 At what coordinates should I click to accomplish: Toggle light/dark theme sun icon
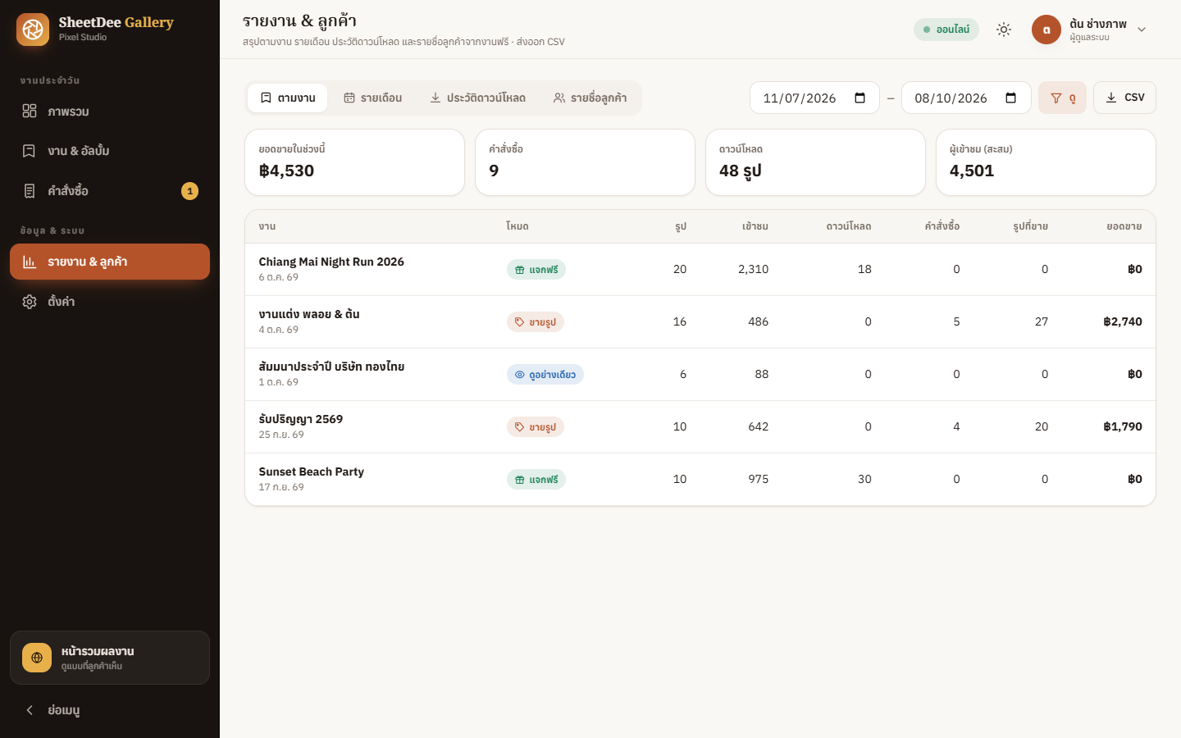(1004, 30)
